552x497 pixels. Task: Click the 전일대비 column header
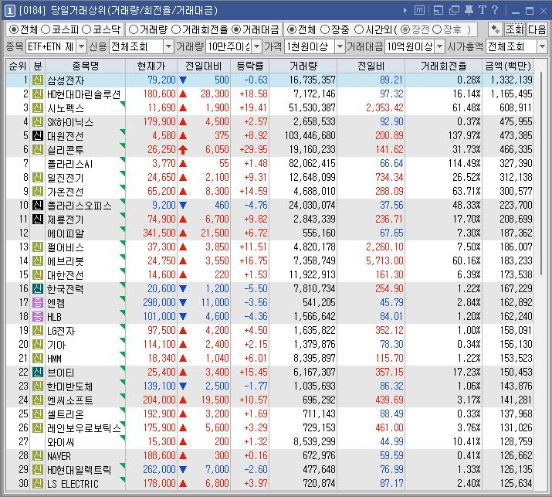coord(204,66)
